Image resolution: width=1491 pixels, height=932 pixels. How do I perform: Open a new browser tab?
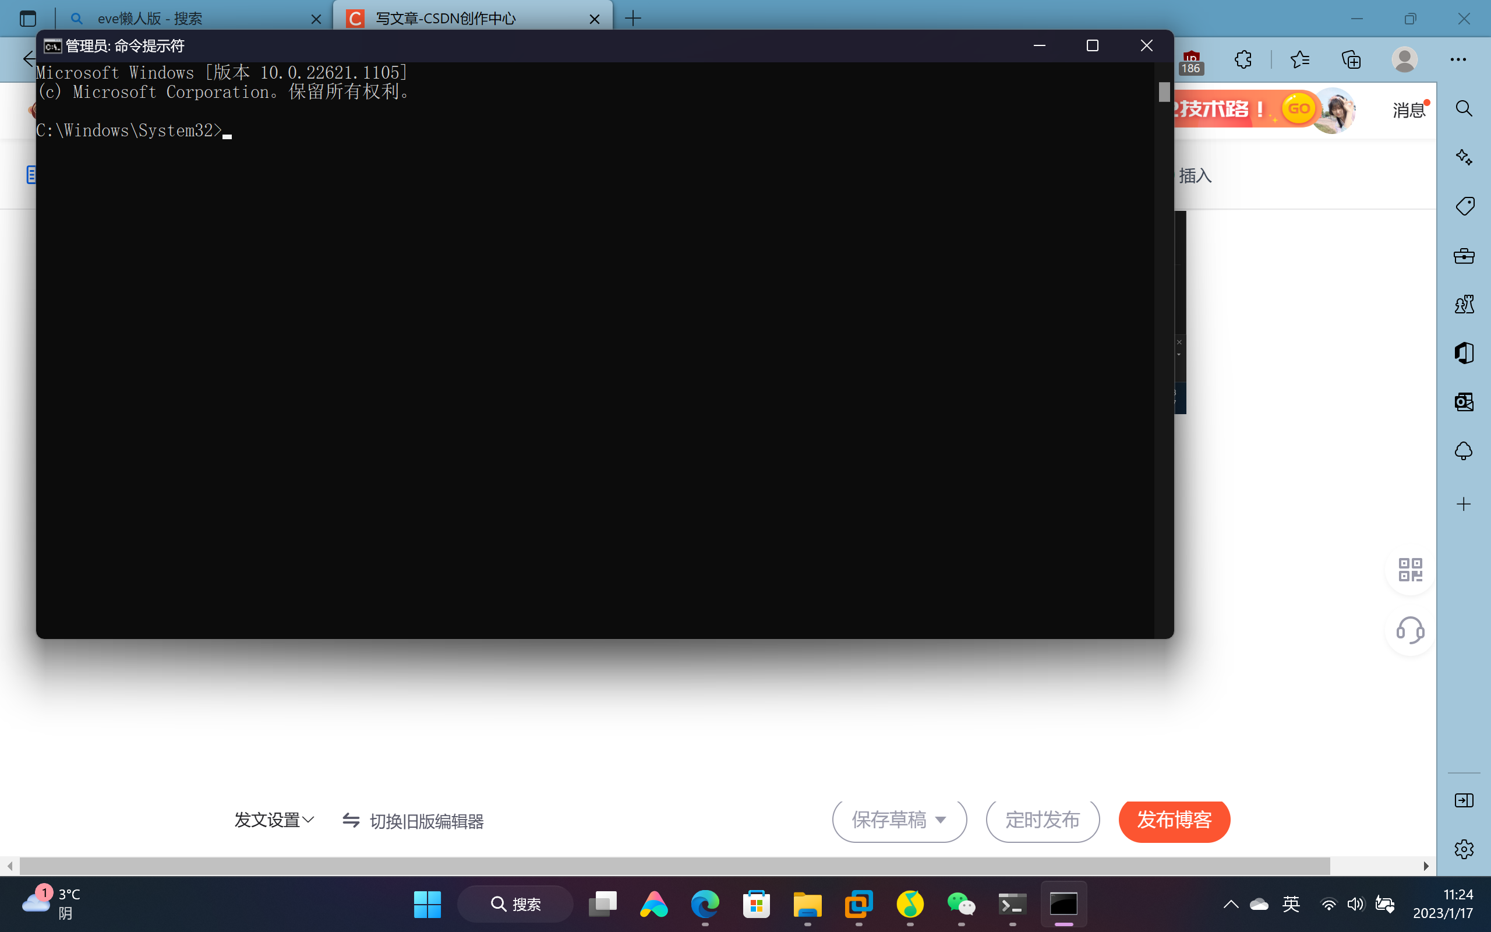[633, 19]
